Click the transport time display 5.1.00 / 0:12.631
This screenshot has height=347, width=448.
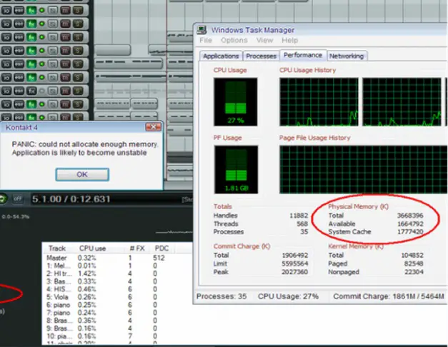(x=71, y=199)
